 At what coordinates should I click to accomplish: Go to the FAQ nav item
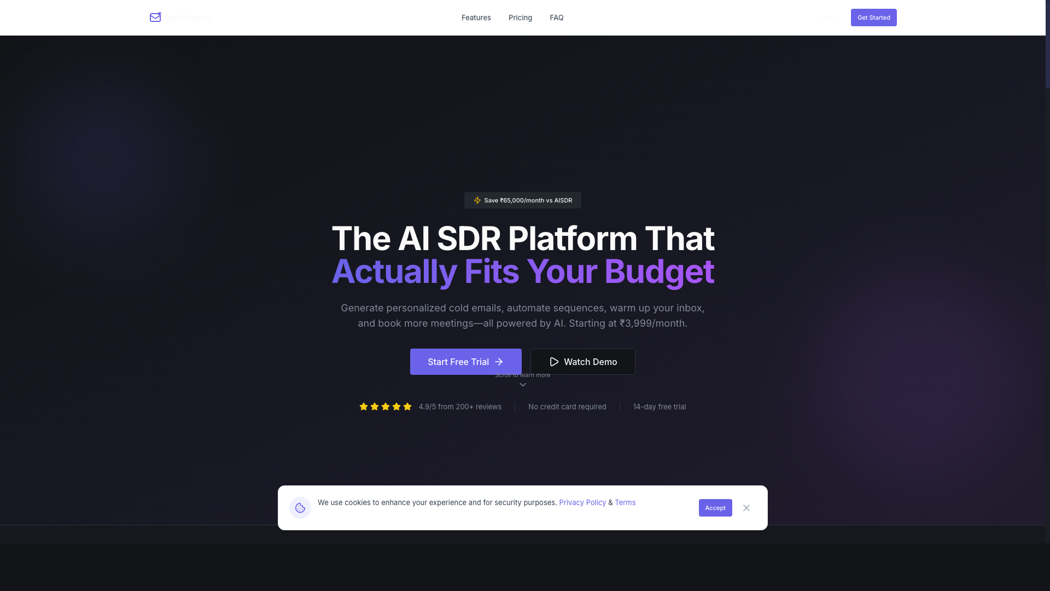click(556, 18)
